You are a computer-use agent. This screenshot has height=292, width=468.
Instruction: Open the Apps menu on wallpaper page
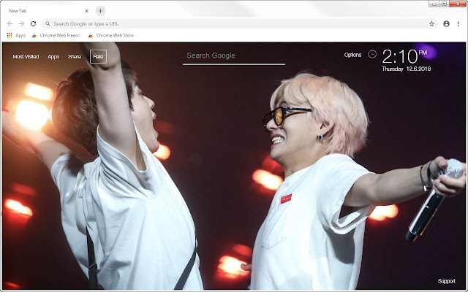pos(53,57)
